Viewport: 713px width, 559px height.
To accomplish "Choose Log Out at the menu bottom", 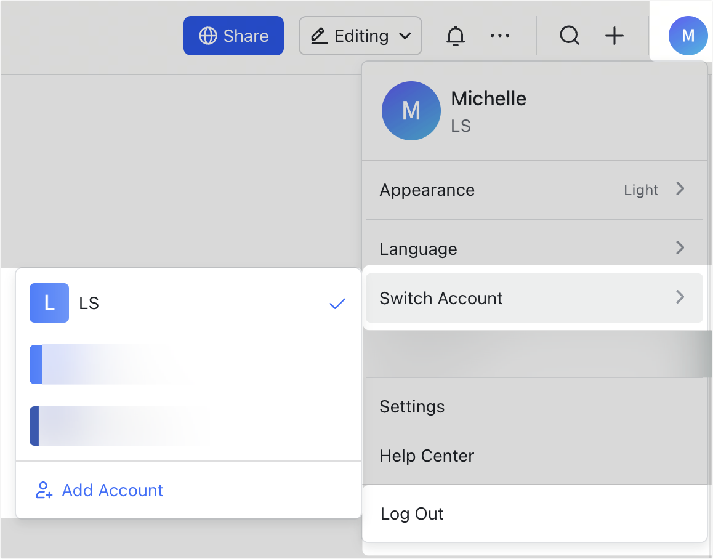I will [x=412, y=513].
